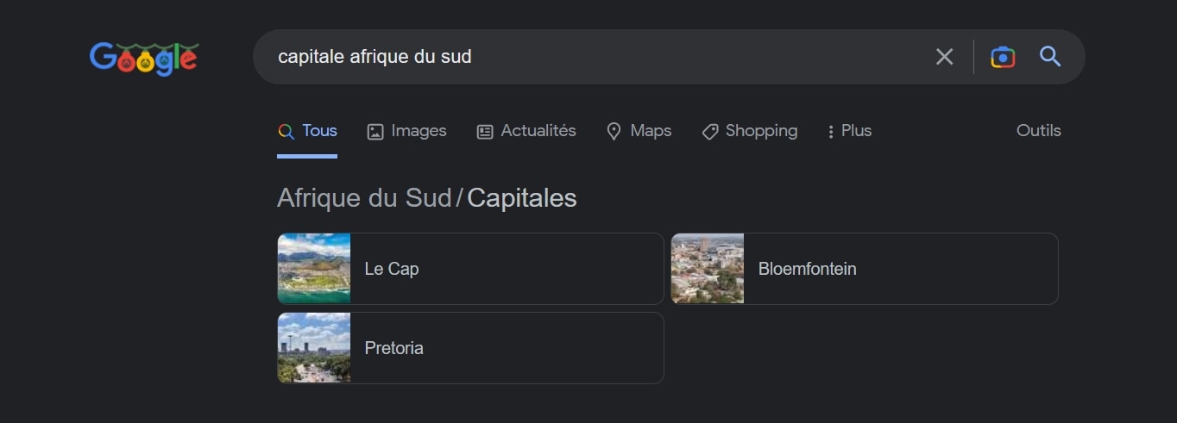Viewport: 1177px width, 423px height.
Task: Expand the Plus menu
Action: point(850,131)
